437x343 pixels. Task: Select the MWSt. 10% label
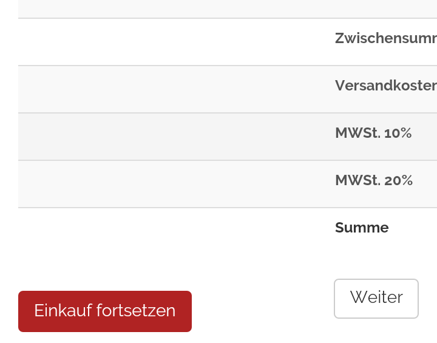tap(373, 133)
